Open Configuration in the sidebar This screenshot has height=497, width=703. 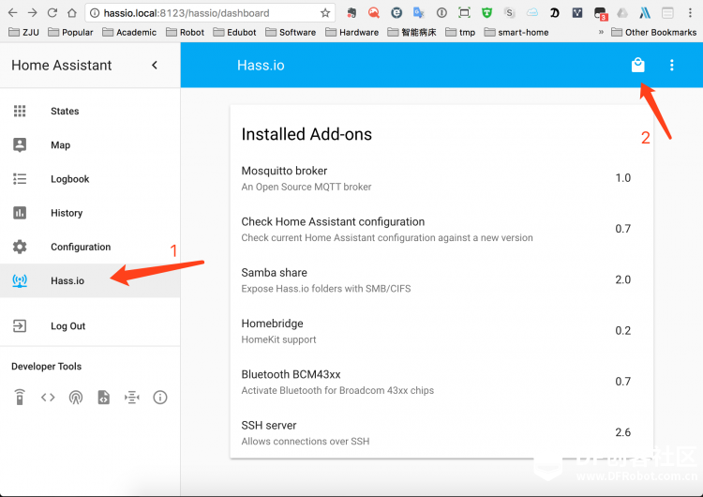pyautogui.click(x=90, y=247)
